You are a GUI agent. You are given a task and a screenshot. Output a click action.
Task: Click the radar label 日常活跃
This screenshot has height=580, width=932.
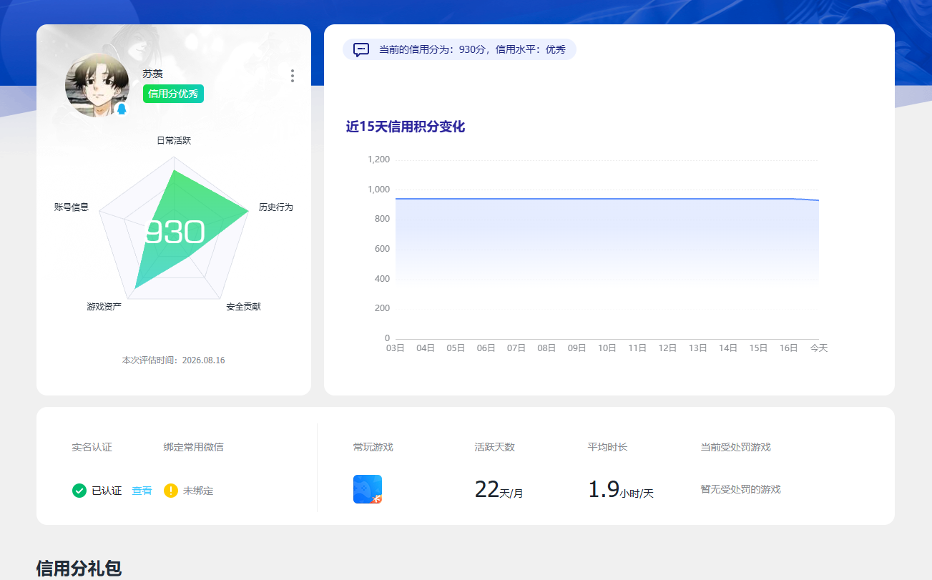[174, 140]
